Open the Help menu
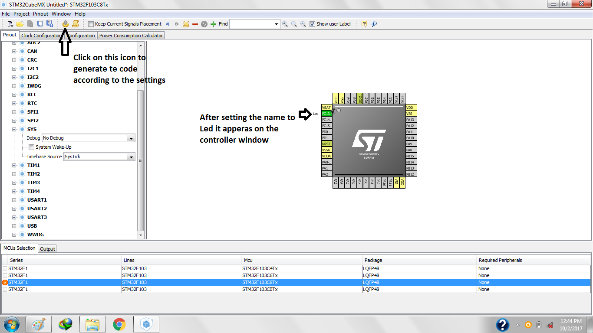 (x=80, y=14)
